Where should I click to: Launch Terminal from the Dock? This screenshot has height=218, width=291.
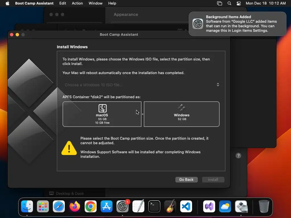[154, 206]
